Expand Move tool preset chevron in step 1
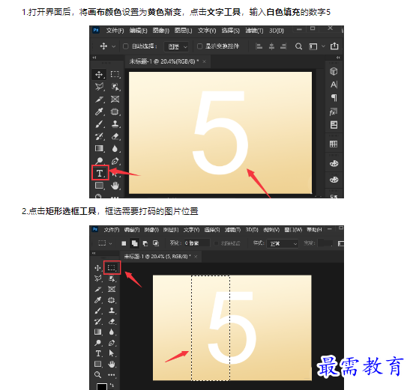 [113, 46]
